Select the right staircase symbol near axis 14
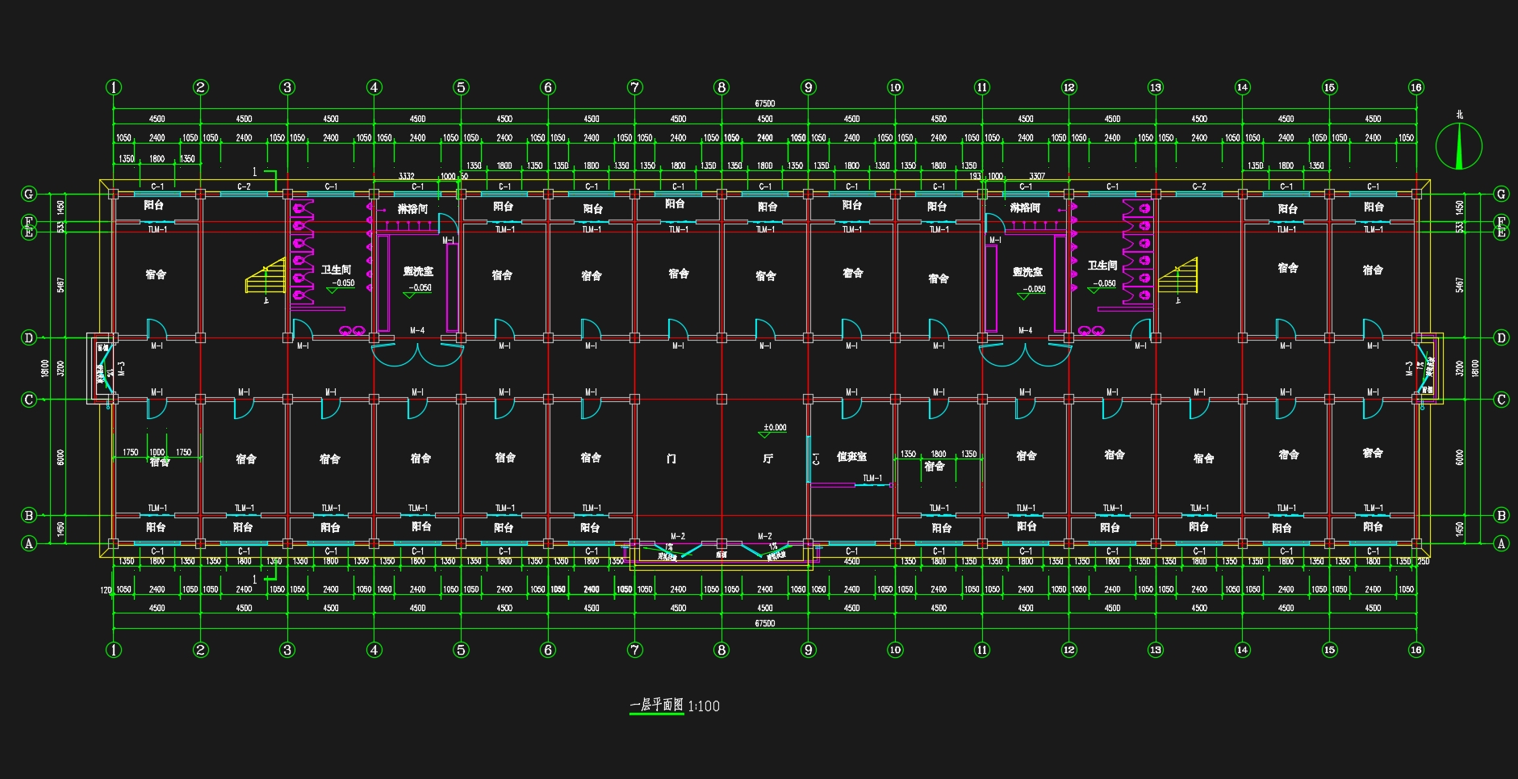 pos(1178,275)
